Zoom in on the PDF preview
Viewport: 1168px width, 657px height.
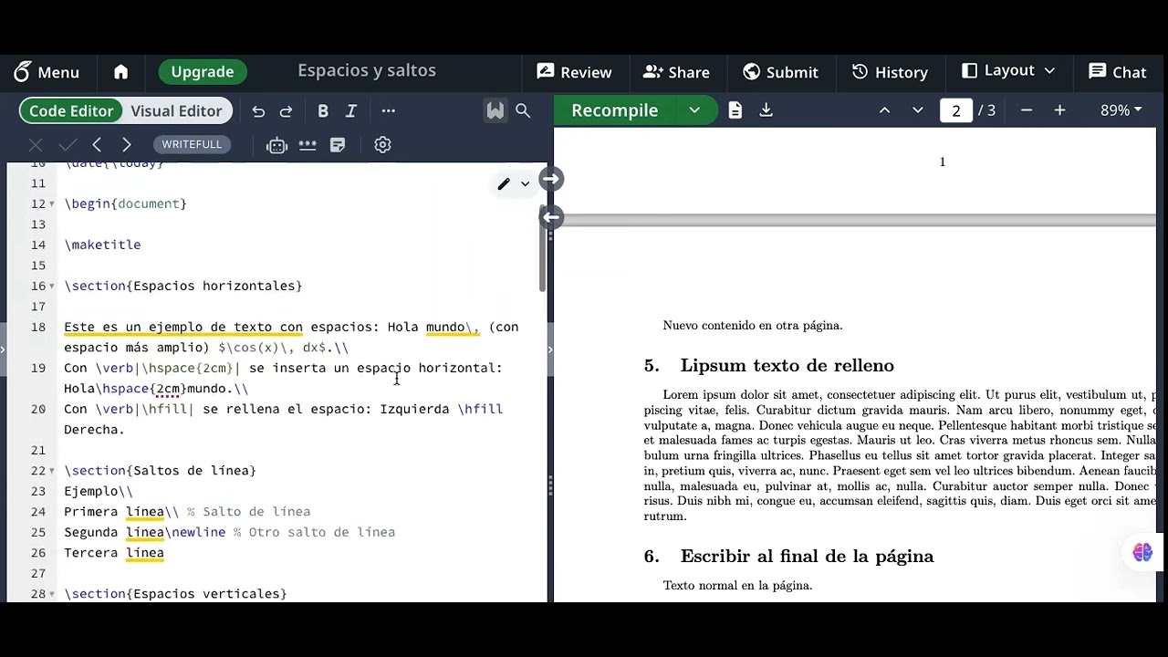pyautogui.click(x=1059, y=110)
